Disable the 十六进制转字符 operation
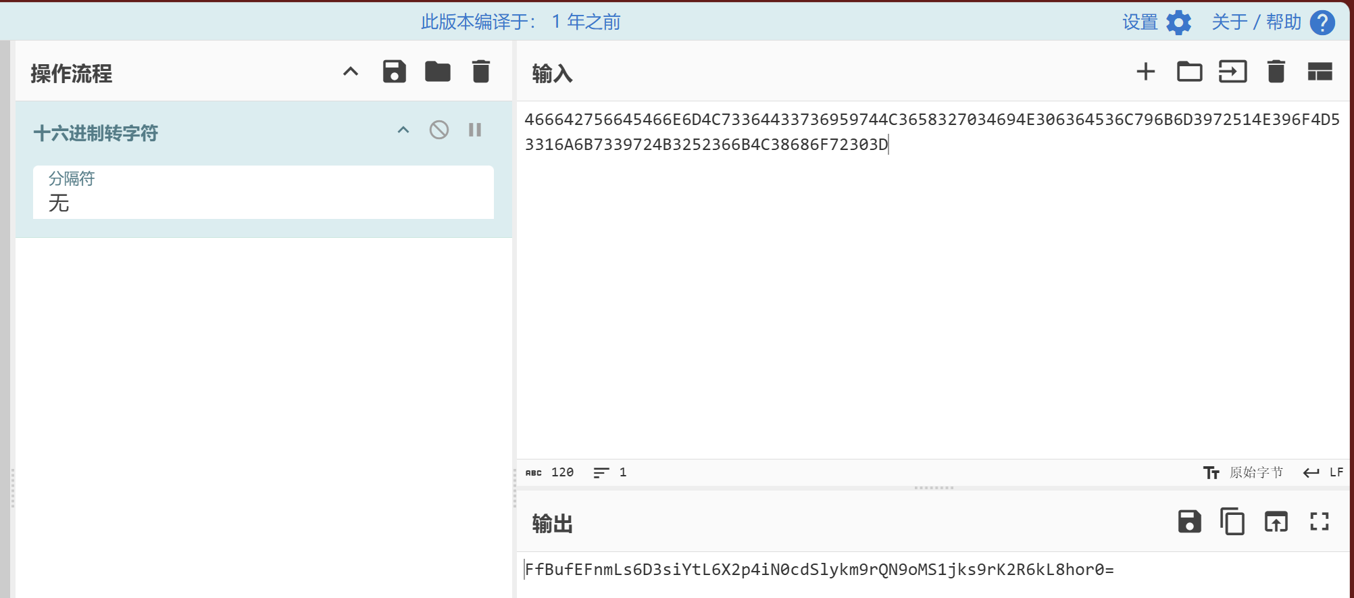This screenshot has width=1354, height=598. point(439,130)
